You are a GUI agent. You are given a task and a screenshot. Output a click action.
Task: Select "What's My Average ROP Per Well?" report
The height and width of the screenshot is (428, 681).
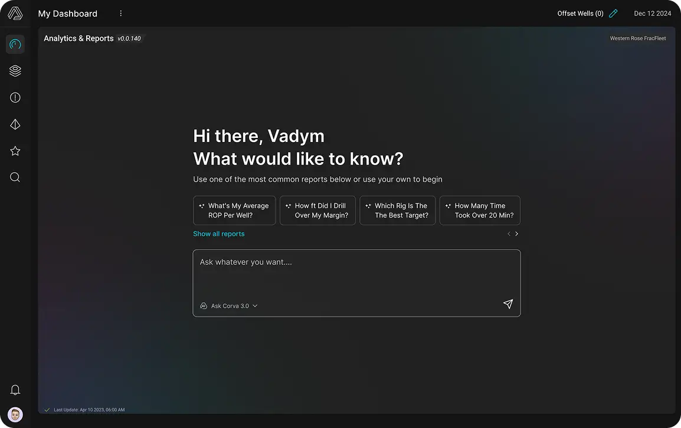coord(234,210)
